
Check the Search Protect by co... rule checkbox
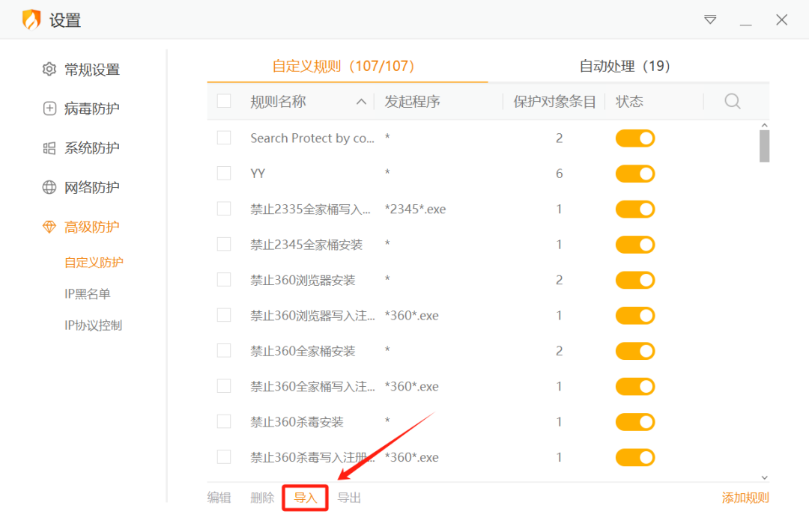pos(224,138)
